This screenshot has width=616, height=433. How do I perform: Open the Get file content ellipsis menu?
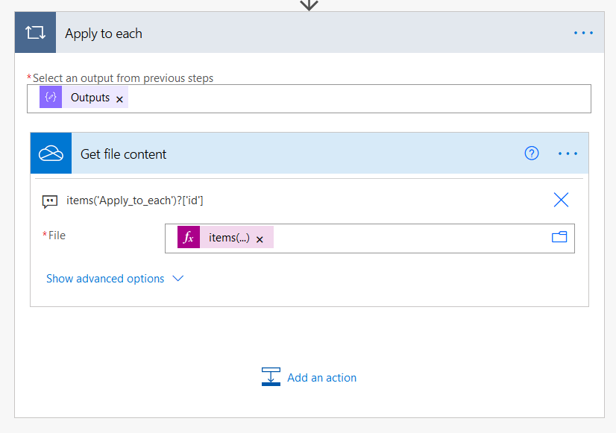tap(568, 154)
